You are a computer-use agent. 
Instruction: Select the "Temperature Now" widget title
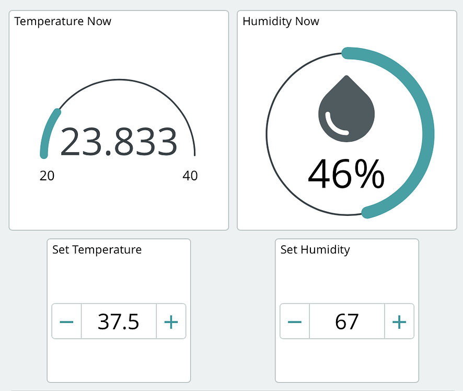pyautogui.click(x=63, y=21)
